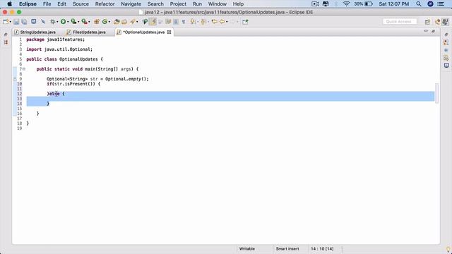This screenshot has width=452, height=254.
Task: Click the Coverage launch icon
Action: (73, 22)
